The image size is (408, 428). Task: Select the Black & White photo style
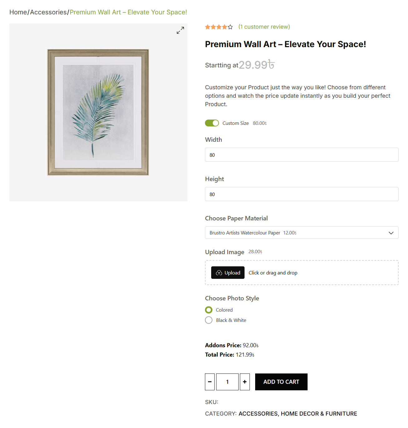pos(209,320)
